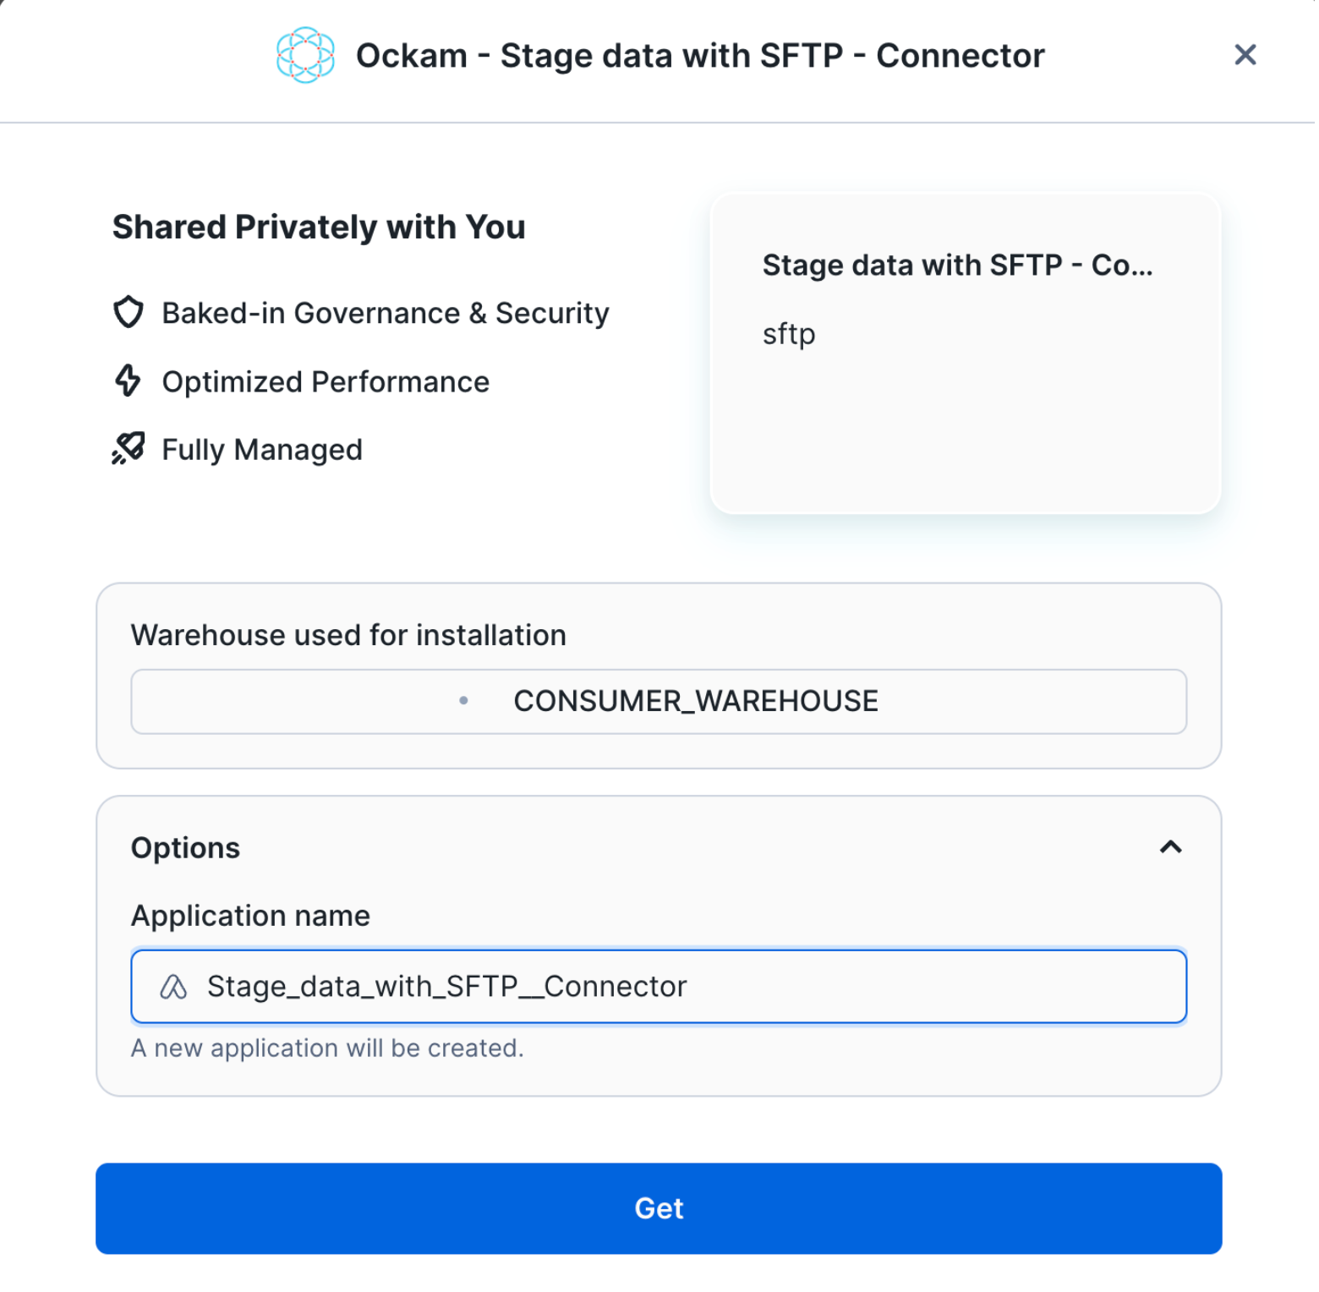1319x1292 pixels.
Task: Click the sftp description text in card
Action: (x=789, y=334)
